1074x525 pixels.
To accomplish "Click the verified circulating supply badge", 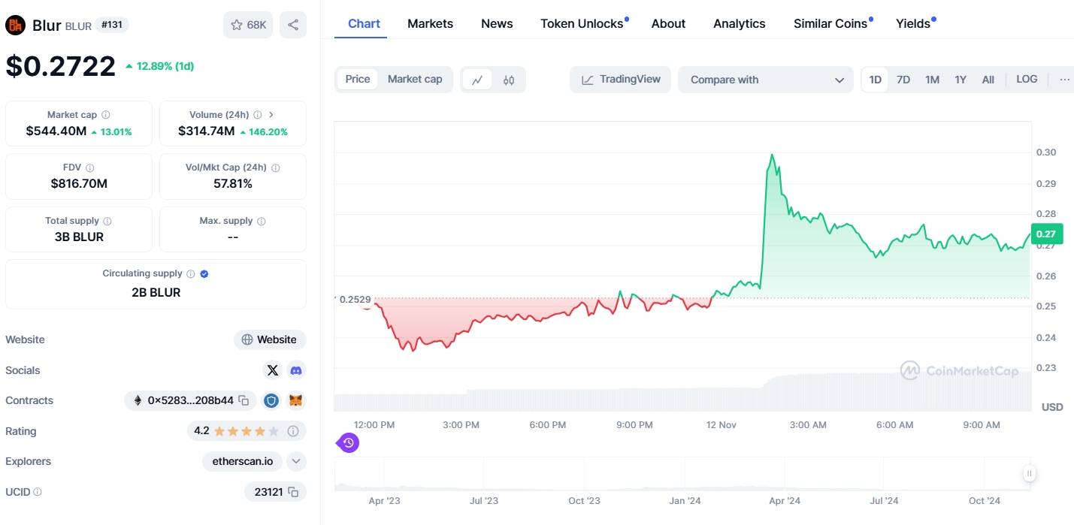I will click(x=204, y=274).
